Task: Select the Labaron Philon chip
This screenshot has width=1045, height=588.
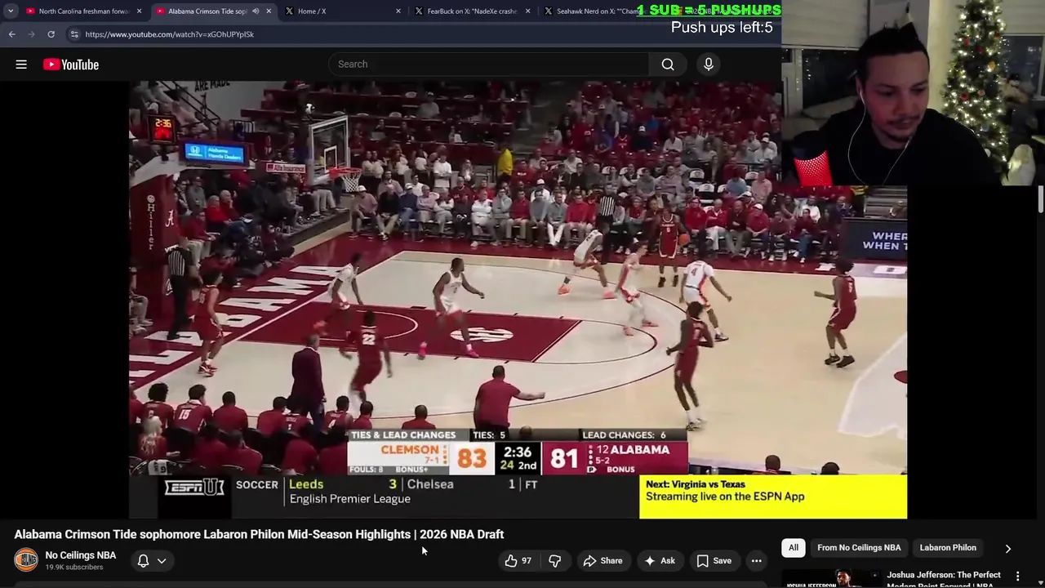Action: [x=948, y=548]
